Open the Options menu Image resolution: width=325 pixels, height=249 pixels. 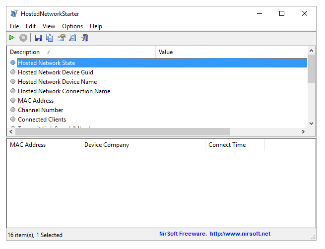[x=72, y=26]
